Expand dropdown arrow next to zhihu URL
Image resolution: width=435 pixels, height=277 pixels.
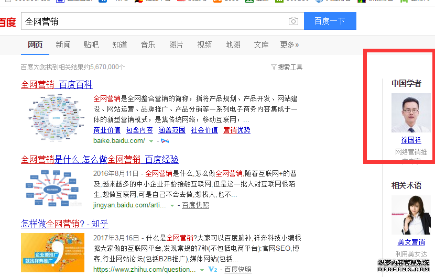pyautogui.click(x=202, y=270)
